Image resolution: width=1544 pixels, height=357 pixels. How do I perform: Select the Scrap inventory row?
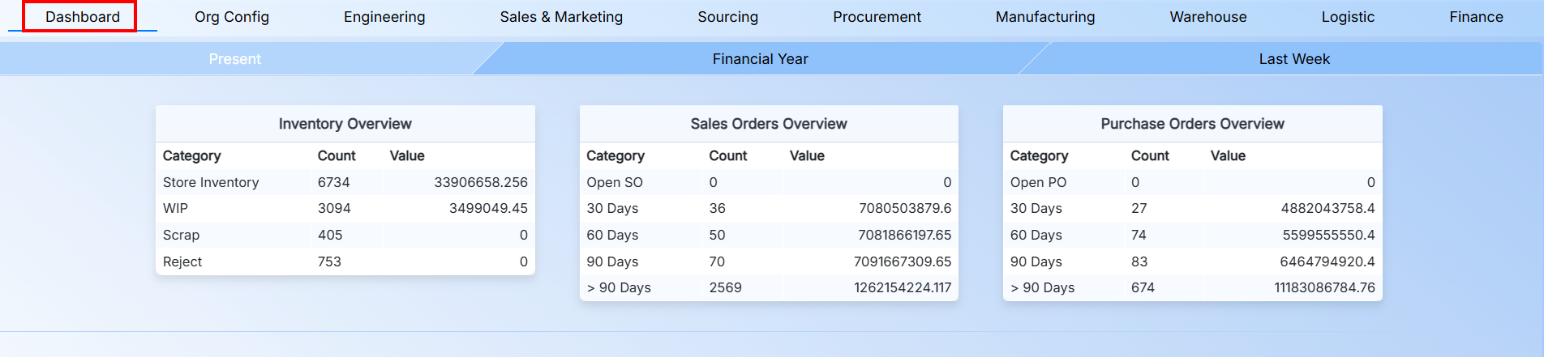345,235
